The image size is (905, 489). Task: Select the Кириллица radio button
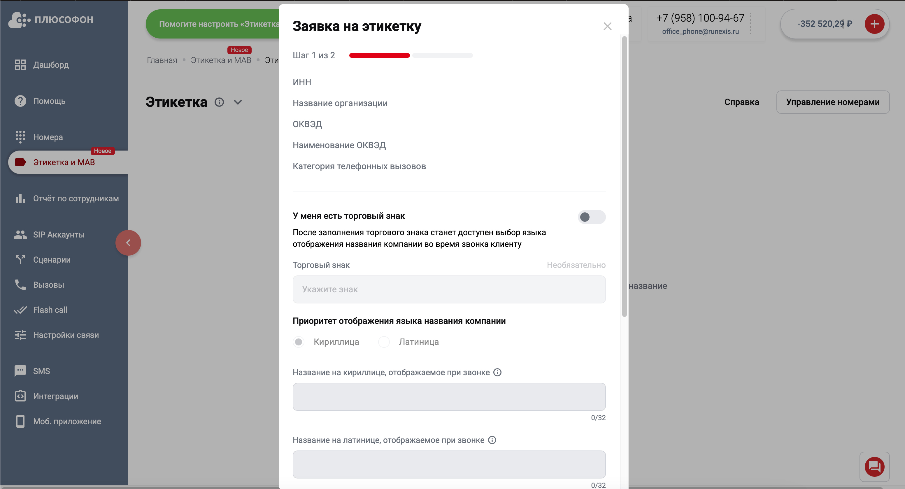(x=298, y=342)
